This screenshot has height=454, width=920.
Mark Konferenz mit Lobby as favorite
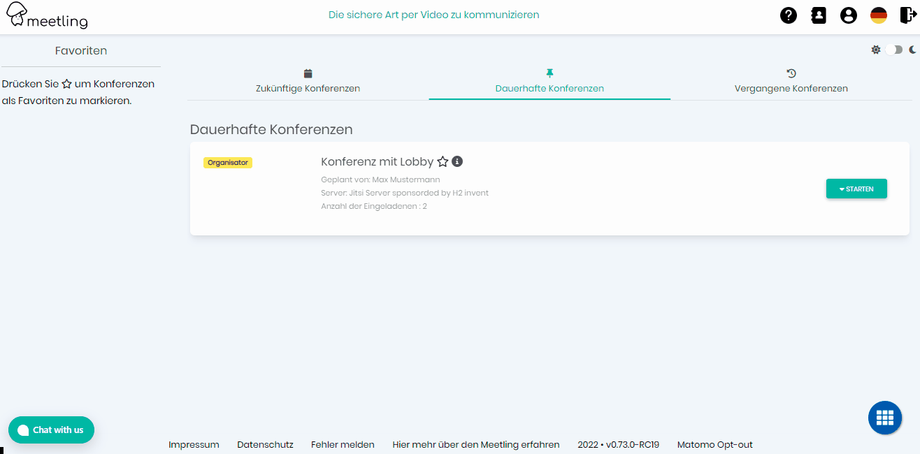tap(443, 161)
